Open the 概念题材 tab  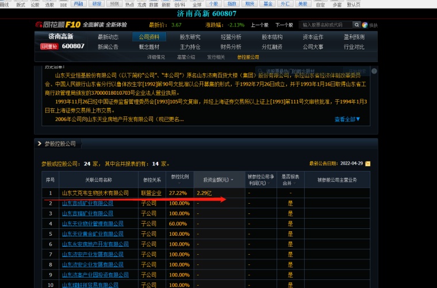point(149,47)
